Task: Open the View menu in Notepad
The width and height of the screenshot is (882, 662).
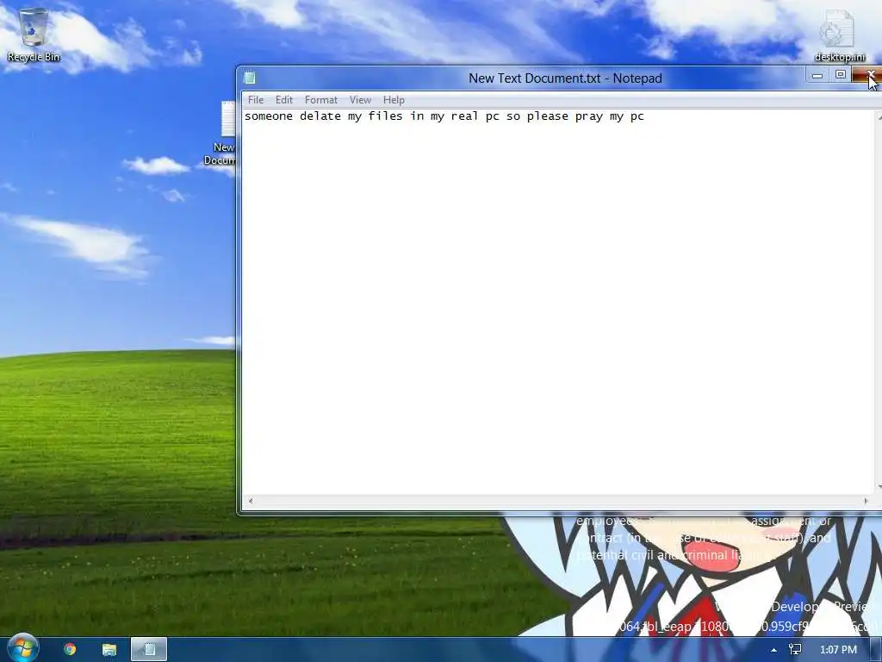Action: coord(360,100)
